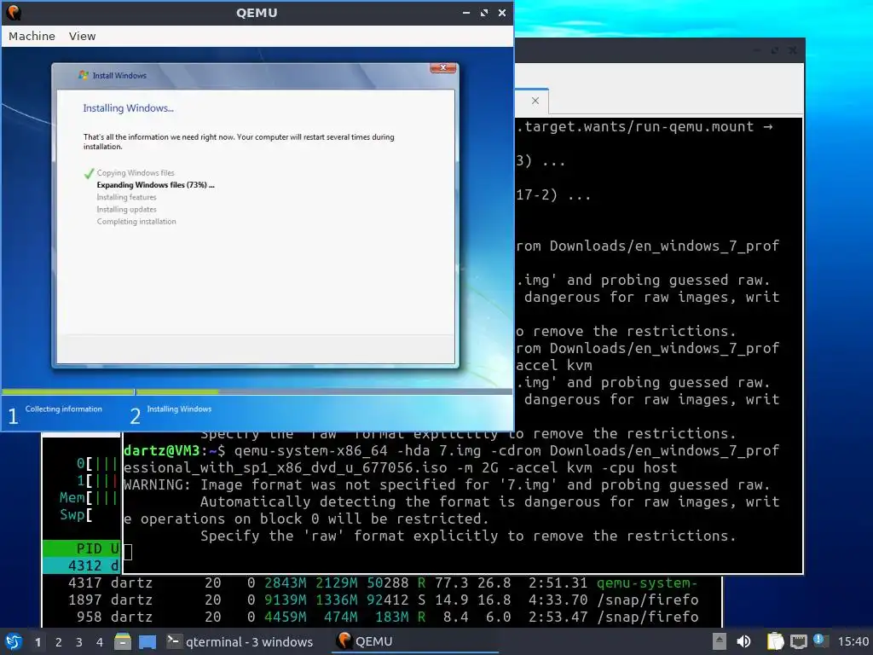Click the Installing Windows progress bar

[324, 392]
